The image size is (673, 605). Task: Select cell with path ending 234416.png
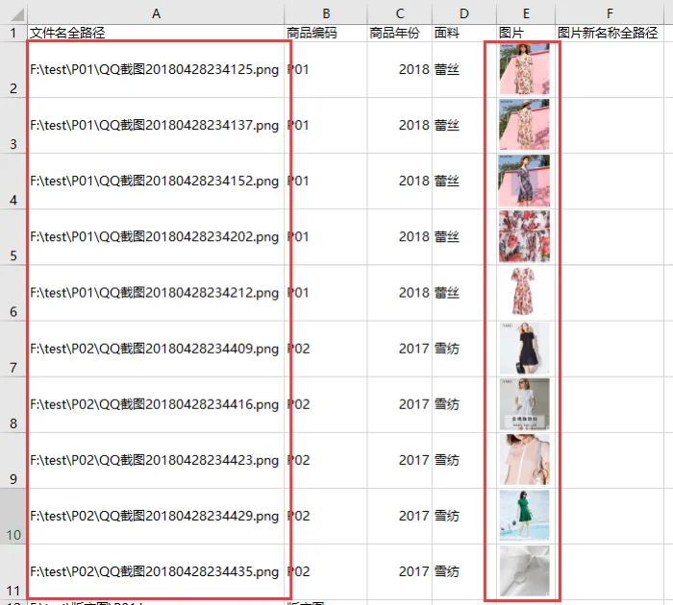[x=156, y=404]
